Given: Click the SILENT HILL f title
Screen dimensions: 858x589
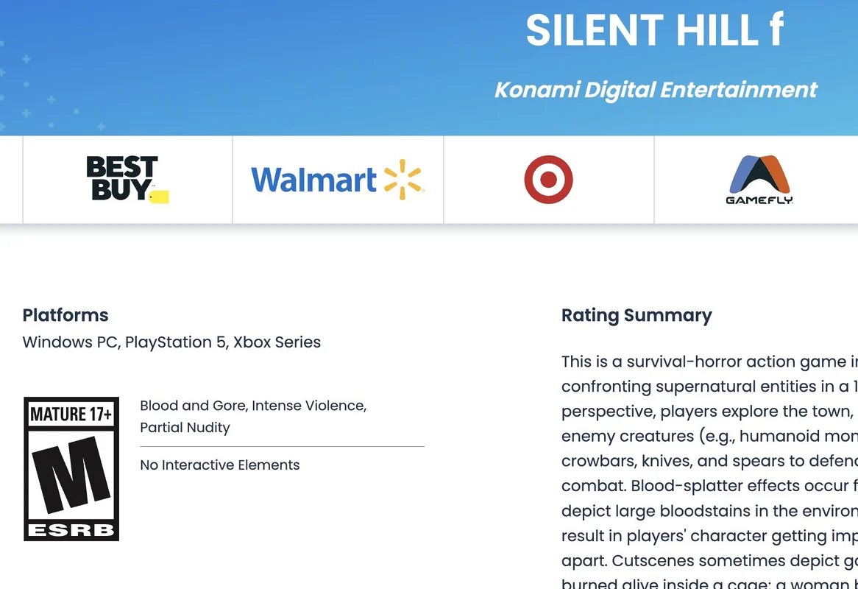Looking at the screenshot, I should click(x=655, y=30).
